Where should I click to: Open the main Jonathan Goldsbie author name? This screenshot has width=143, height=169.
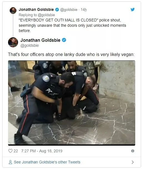(40, 40)
